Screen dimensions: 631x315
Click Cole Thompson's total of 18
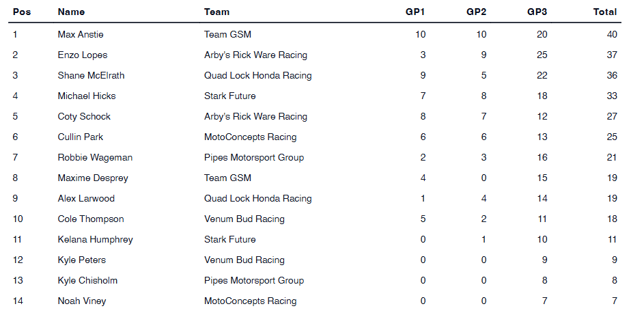tap(611, 219)
